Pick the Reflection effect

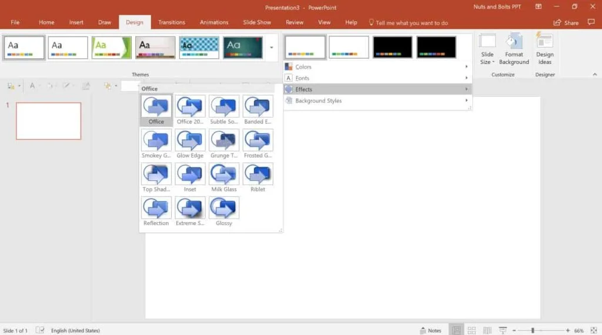click(x=156, y=212)
